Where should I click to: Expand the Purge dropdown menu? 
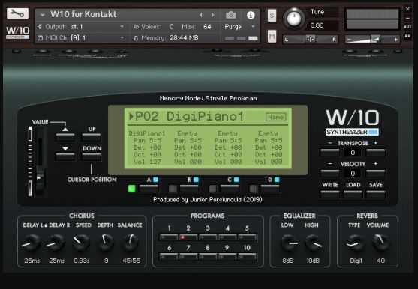[239, 27]
